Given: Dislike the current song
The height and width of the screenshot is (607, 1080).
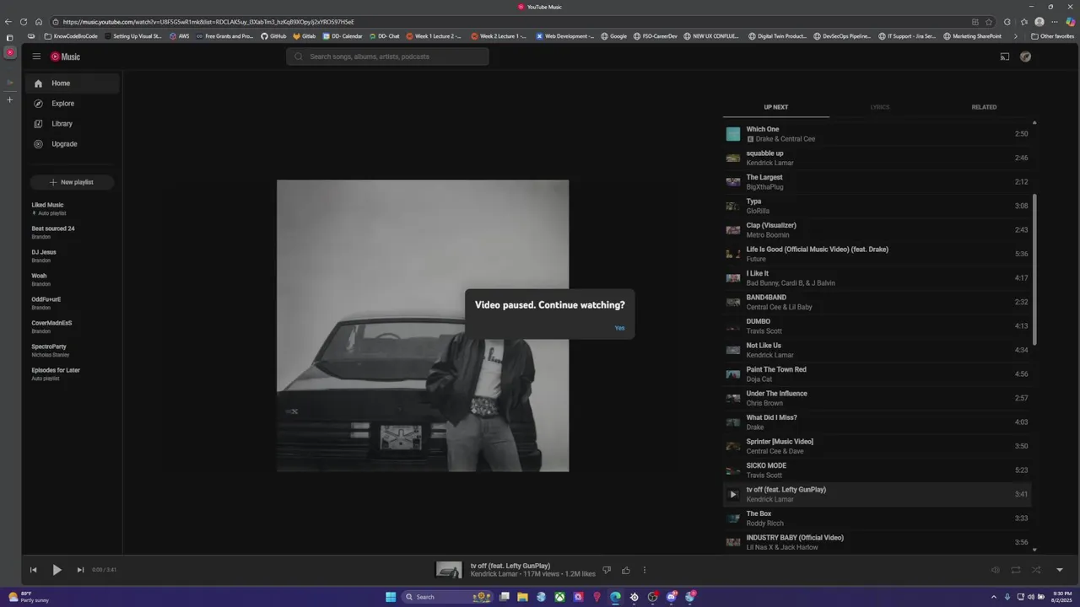Looking at the screenshot, I should click(606, 570).
